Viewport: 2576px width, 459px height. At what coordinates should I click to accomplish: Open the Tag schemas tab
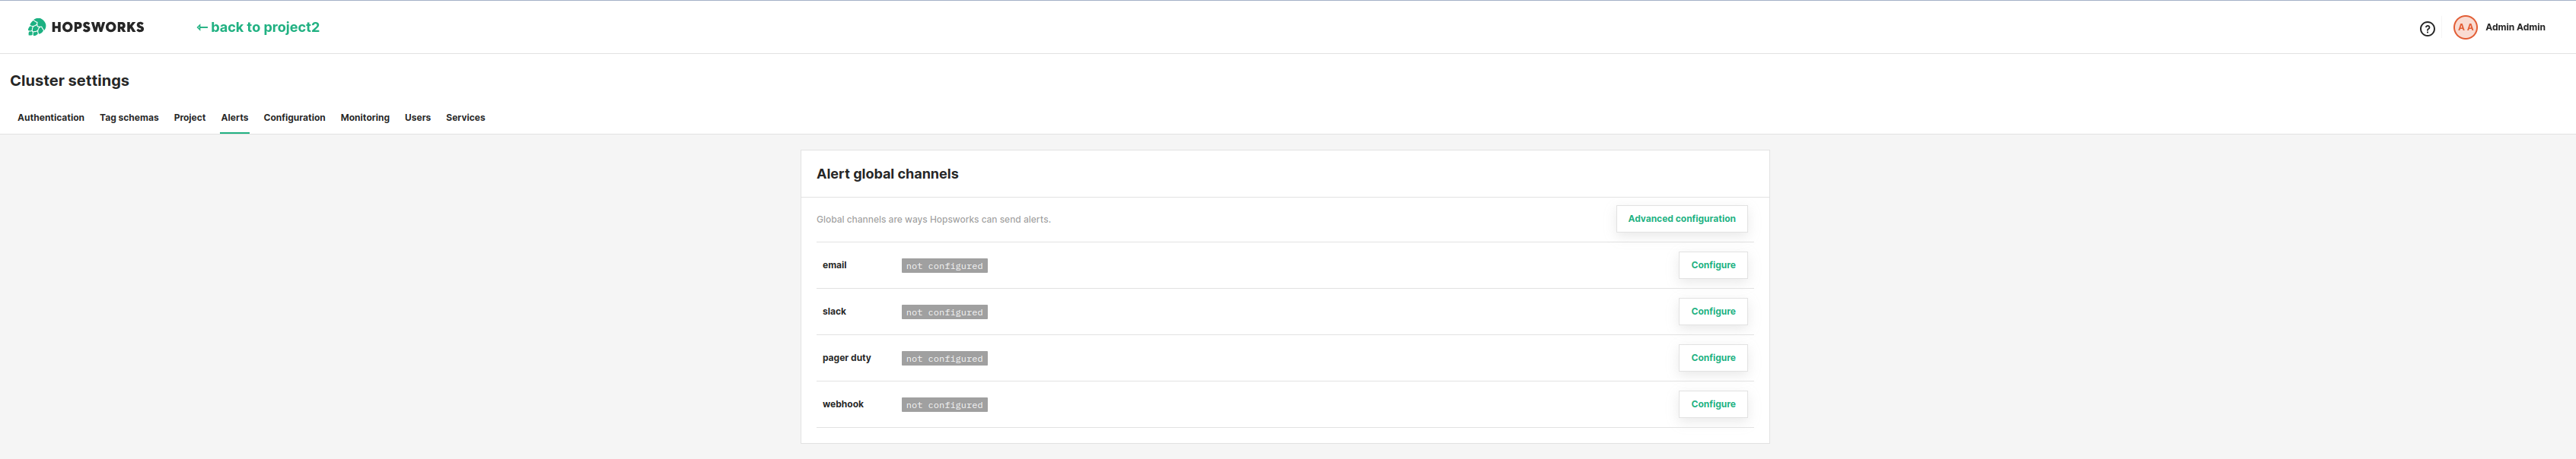point(128,117)
